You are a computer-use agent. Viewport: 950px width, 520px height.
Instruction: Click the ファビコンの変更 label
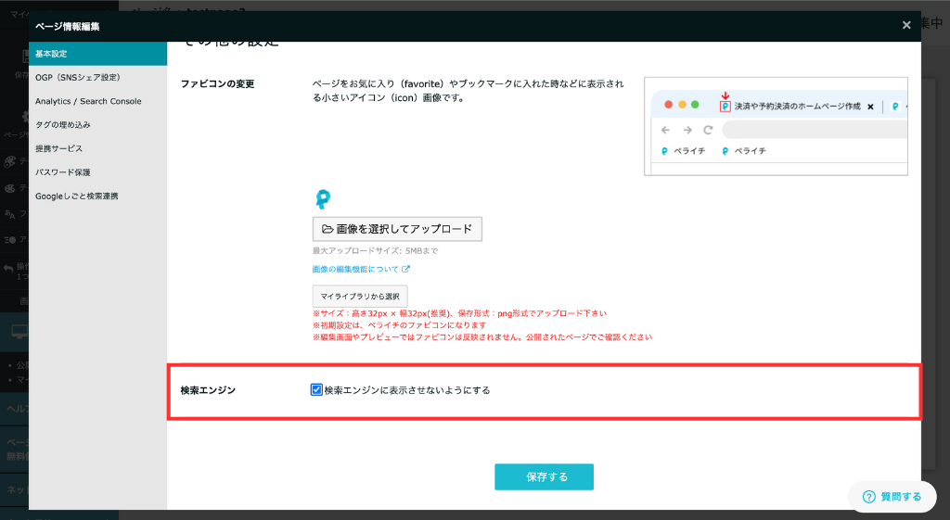tap(217, 84)
